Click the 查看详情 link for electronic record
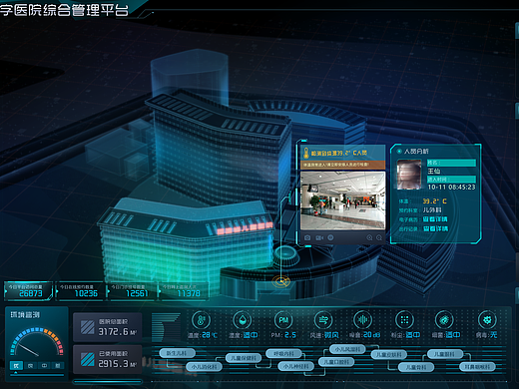Screen dimensions: 519x389 pos(435,219)
